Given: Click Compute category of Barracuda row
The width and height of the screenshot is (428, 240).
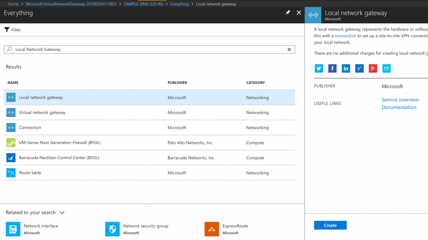Looking at the screenshot, I should coord(255,158).
